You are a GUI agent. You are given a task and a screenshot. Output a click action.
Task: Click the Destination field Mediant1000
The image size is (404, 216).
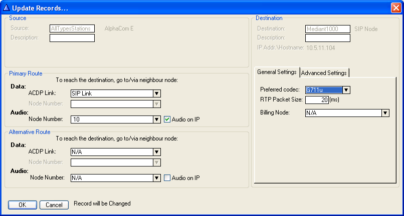pos(328,29)
